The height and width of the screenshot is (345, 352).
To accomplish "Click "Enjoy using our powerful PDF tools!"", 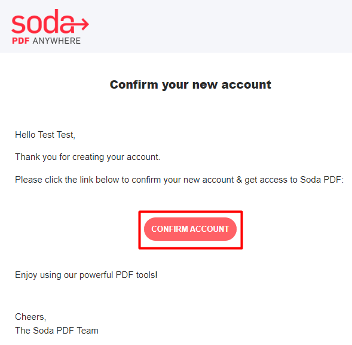I will pyautogui.click(x=86, y=275).
